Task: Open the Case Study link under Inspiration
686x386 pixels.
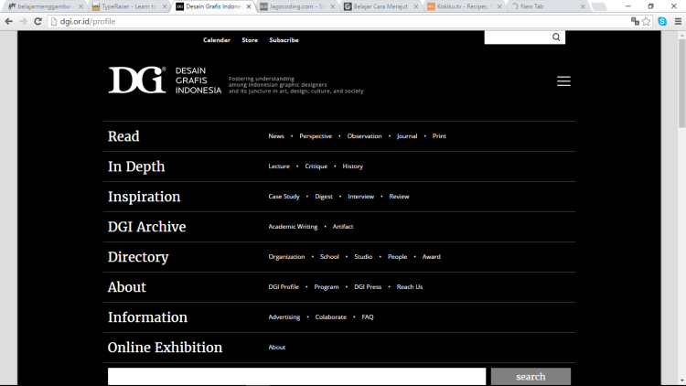Action: click(284, 197)
